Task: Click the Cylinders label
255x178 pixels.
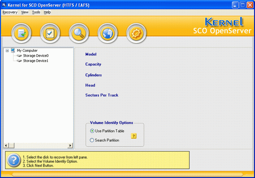Action: point(94,75)
